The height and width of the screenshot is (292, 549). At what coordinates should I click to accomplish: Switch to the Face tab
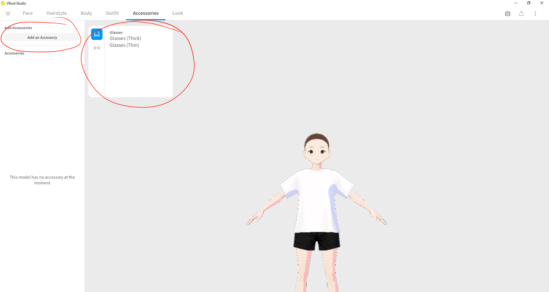click(x=28, y=13)
